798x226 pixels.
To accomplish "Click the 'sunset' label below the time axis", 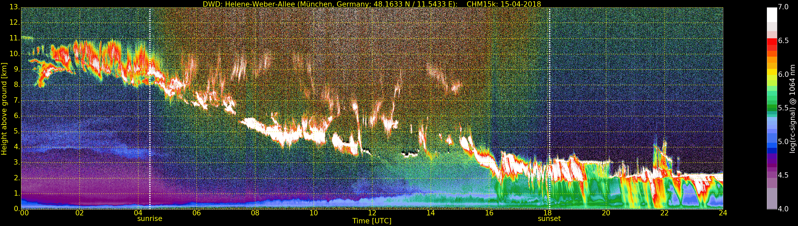I will pyautogui.click(x=549, y=219).
